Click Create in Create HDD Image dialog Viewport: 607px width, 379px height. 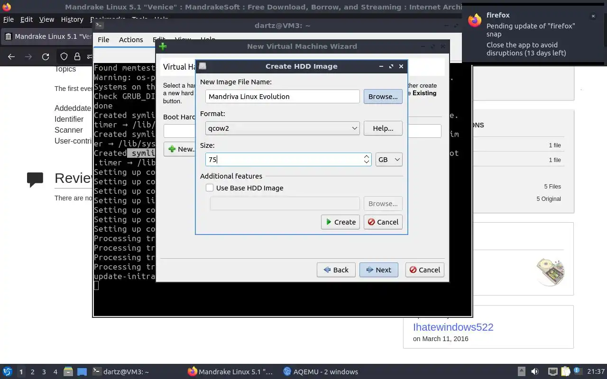click(340, 222)
